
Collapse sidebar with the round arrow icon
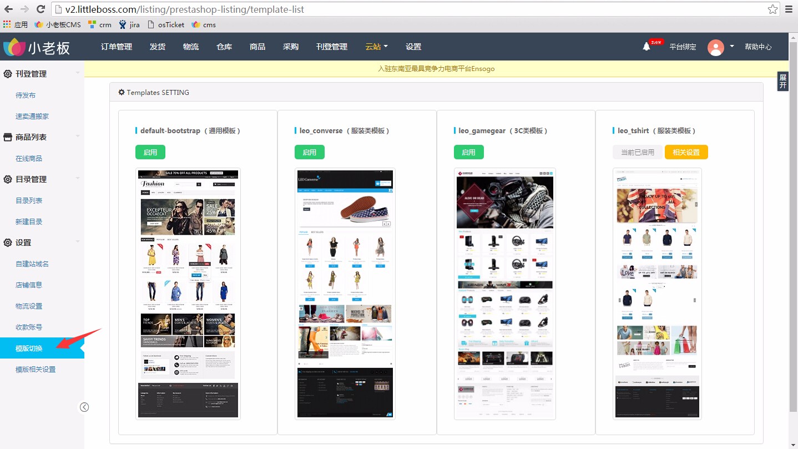click(84, 407)
